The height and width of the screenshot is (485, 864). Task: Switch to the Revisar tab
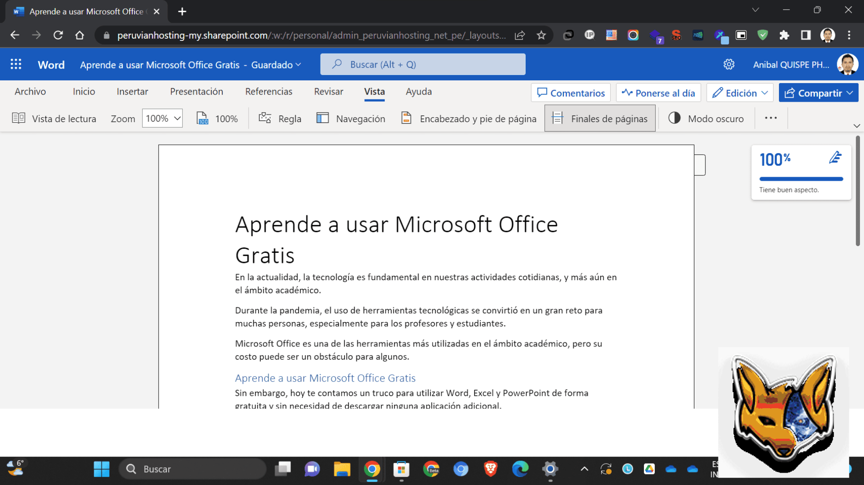click(x=328, y=92)
